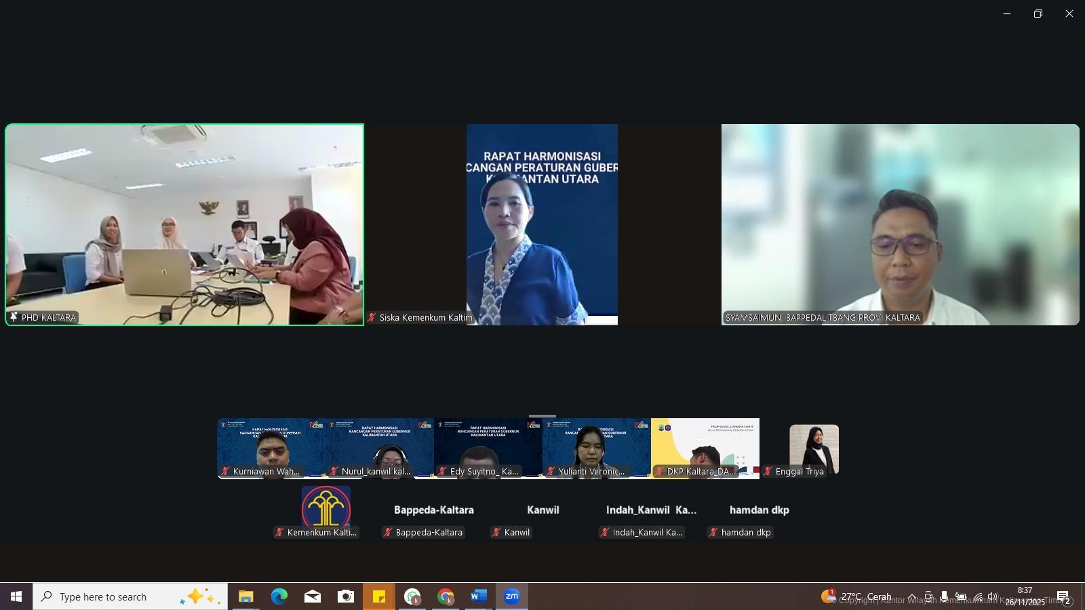Click the network Wi-Fi tray icon
Image resolution: width=1085 pixels, height=610 pixels.
[x=977, y=596]
